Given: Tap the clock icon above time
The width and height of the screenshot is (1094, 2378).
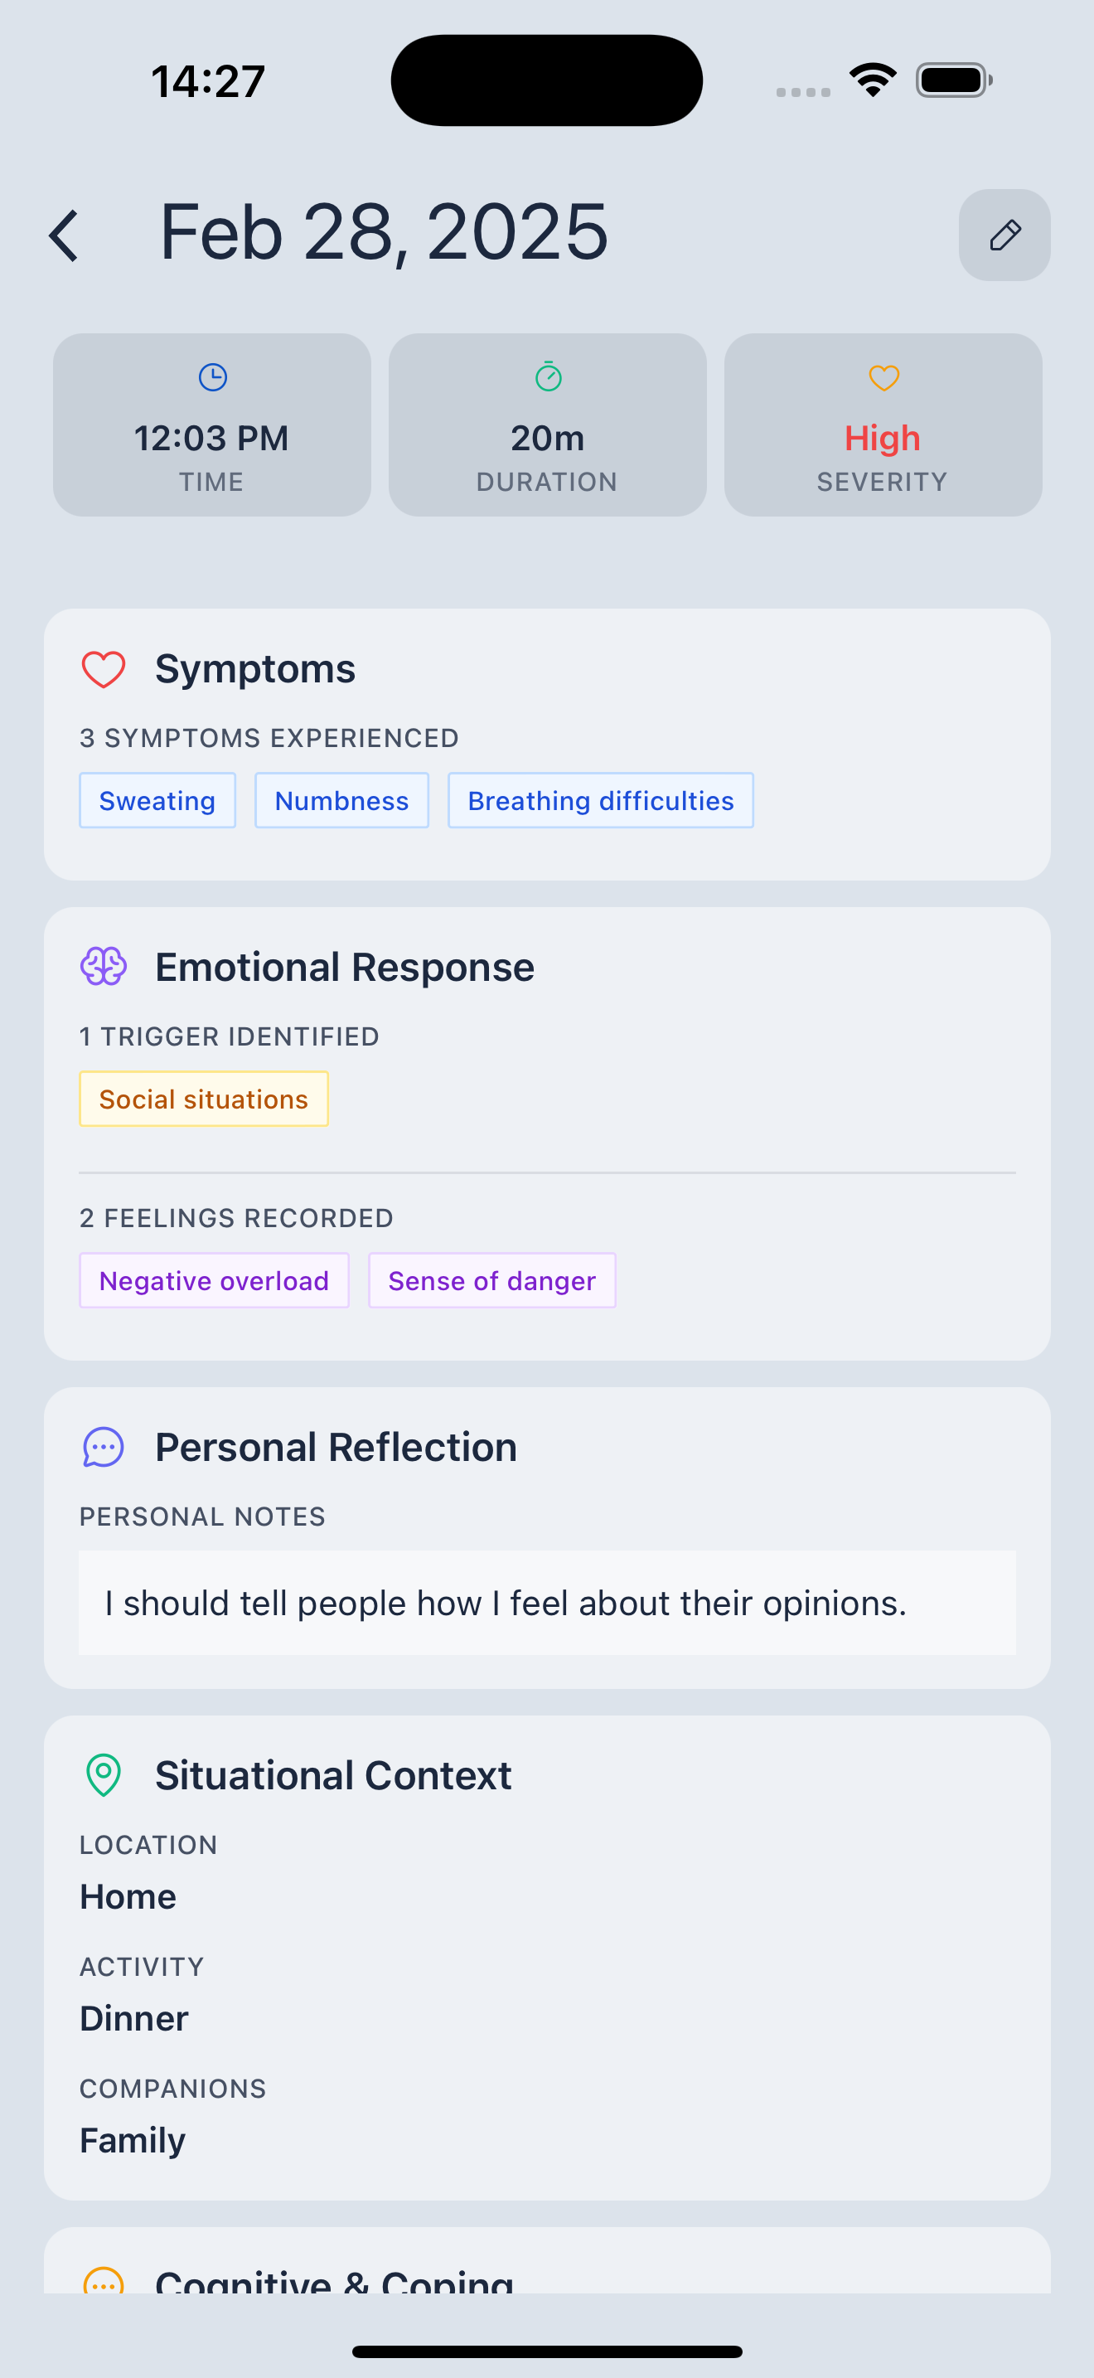Looking at the screenshot, I should click(x=212, y=377).
